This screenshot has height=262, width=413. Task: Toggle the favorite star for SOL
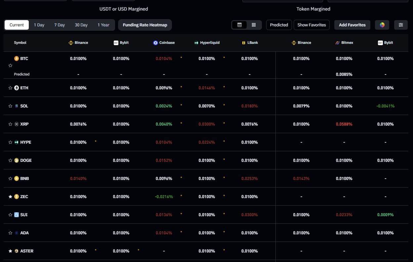(x=10, y=106)
